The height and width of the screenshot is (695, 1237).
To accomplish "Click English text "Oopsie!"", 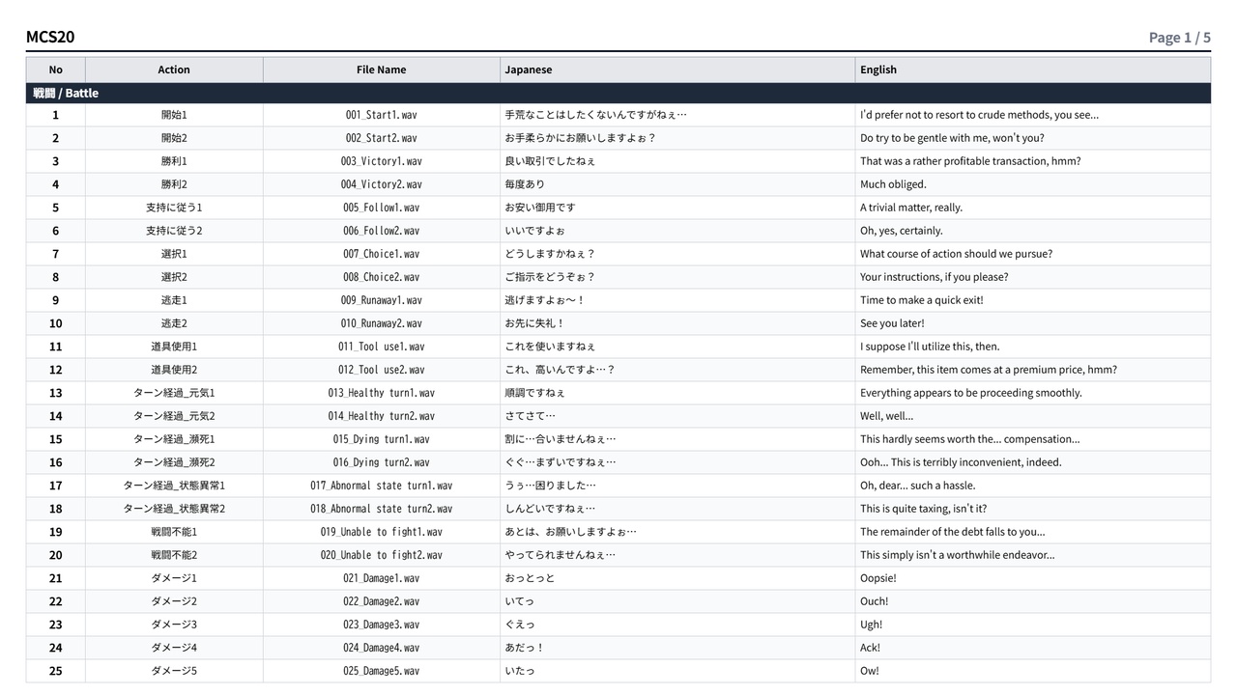I will 878,578.
